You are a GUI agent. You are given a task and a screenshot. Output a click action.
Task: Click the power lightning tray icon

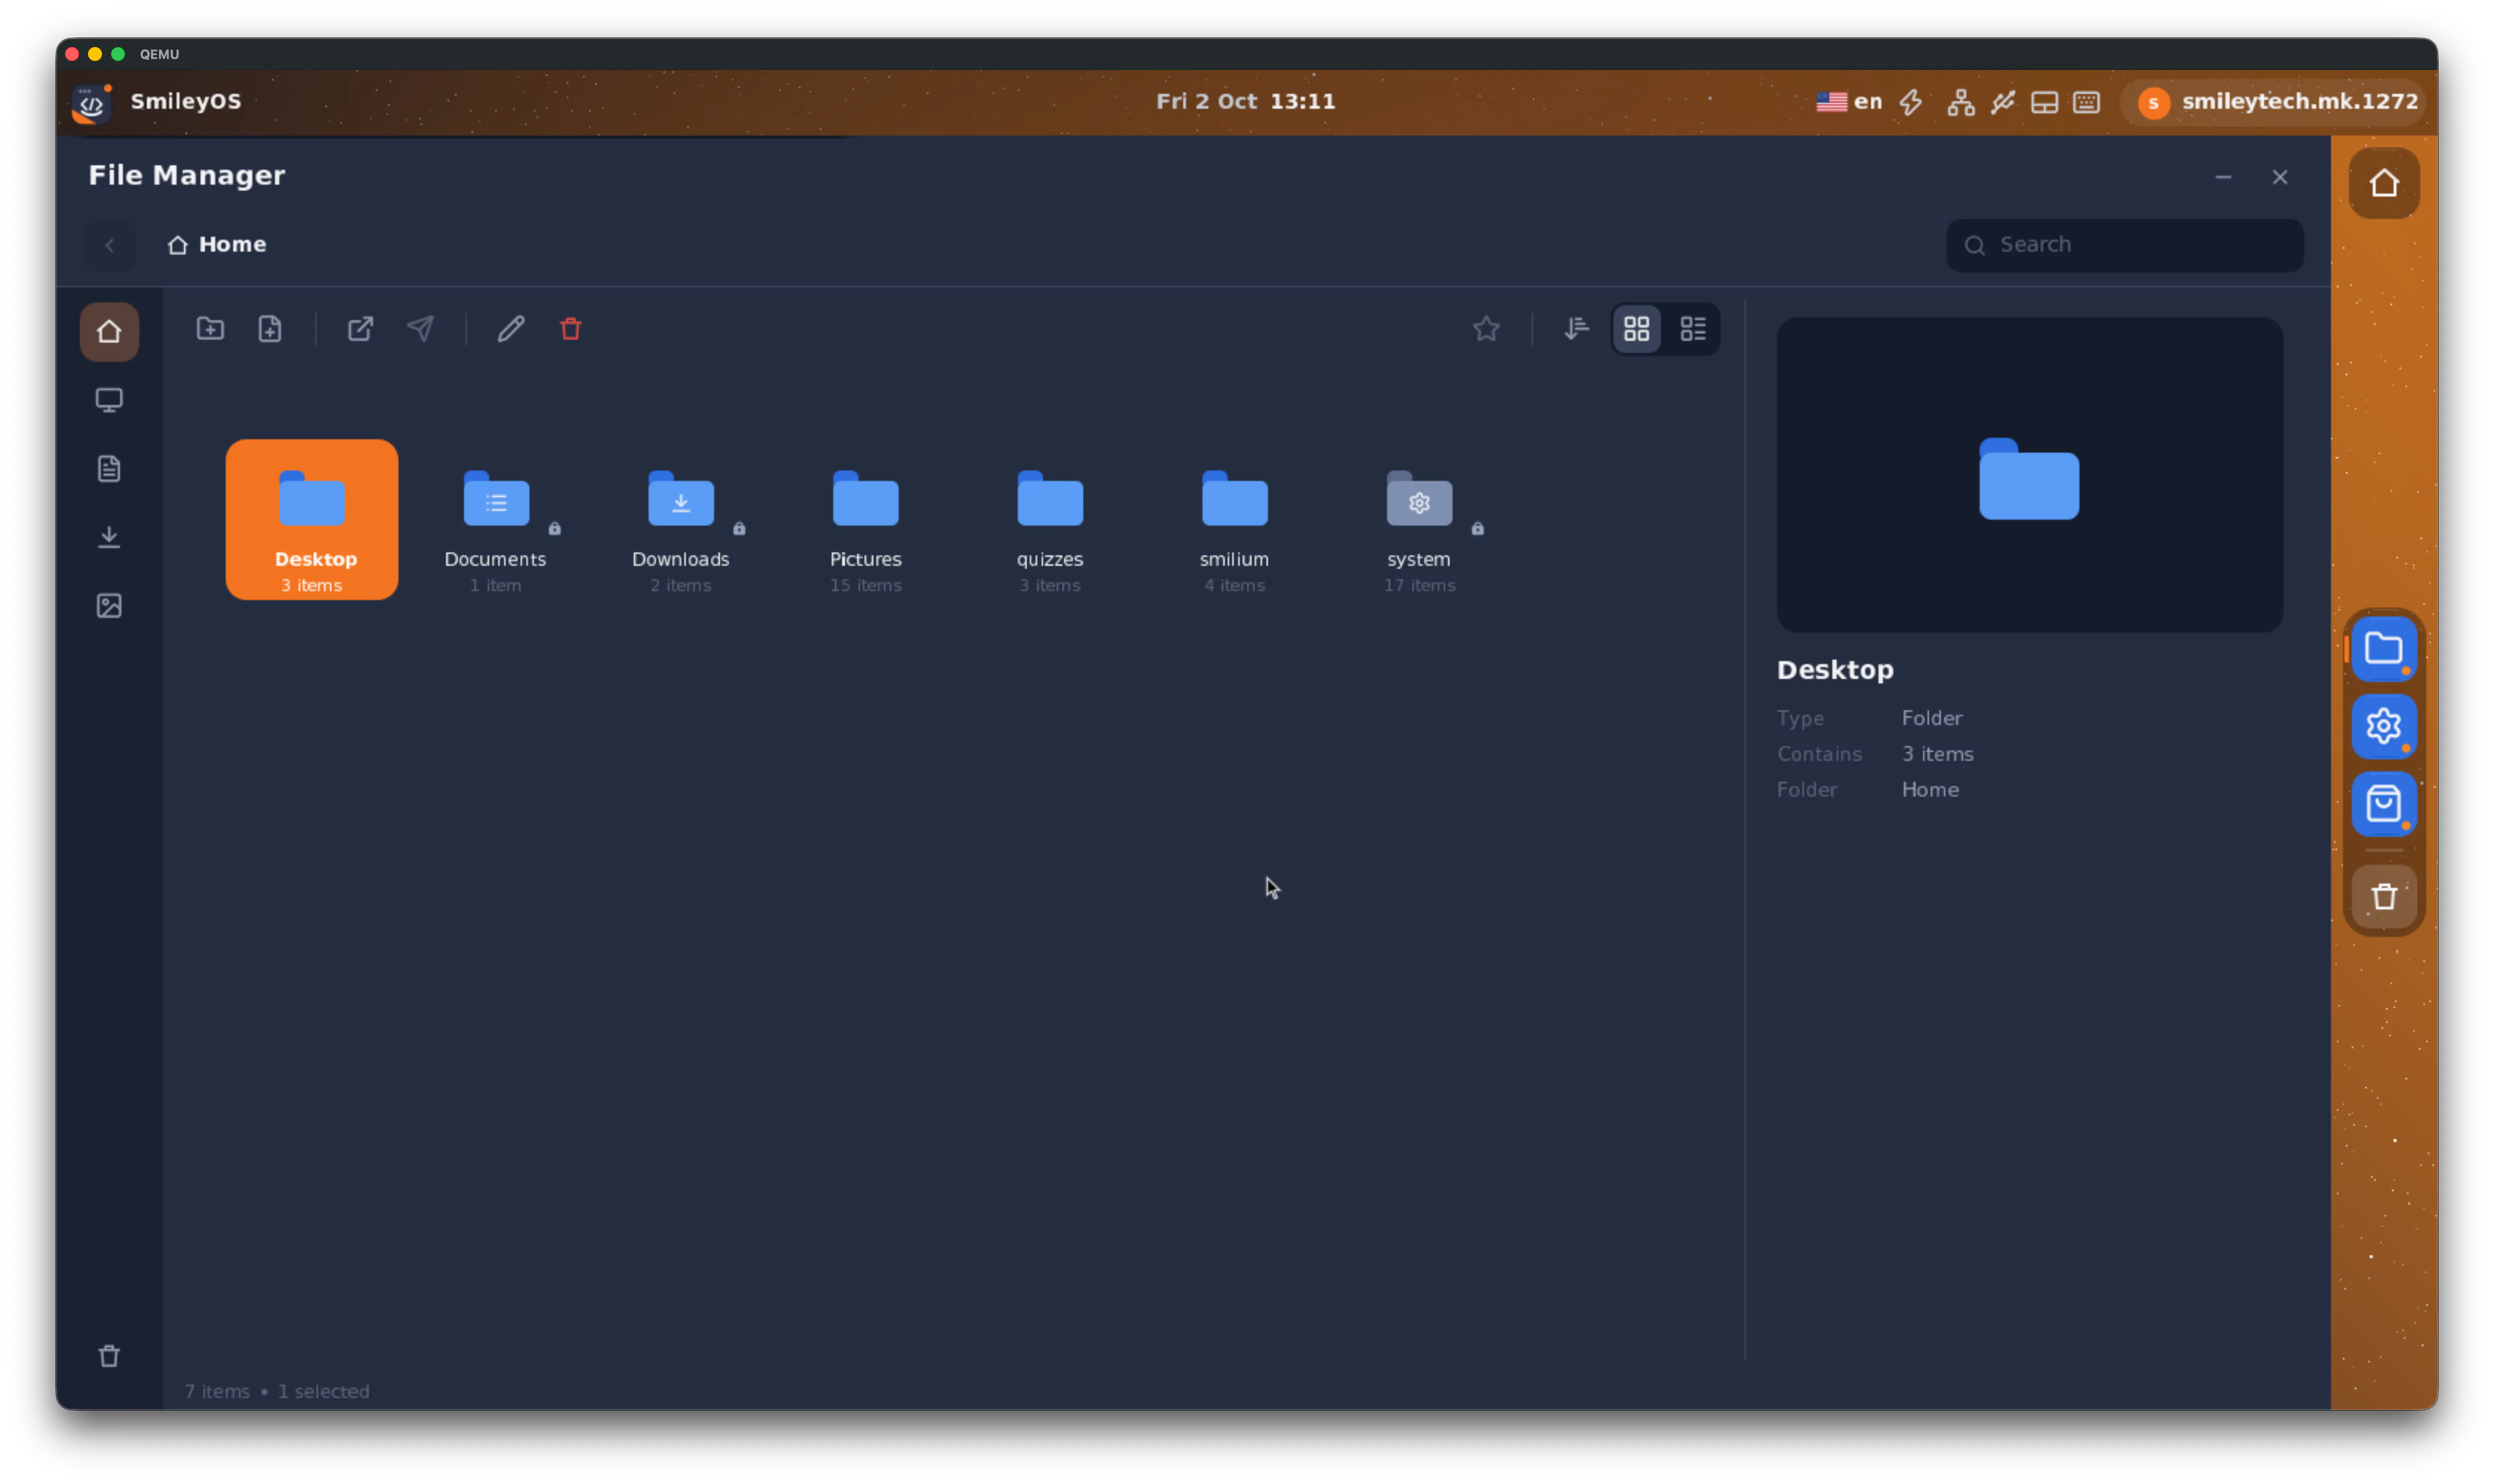tap(1911, 102)
